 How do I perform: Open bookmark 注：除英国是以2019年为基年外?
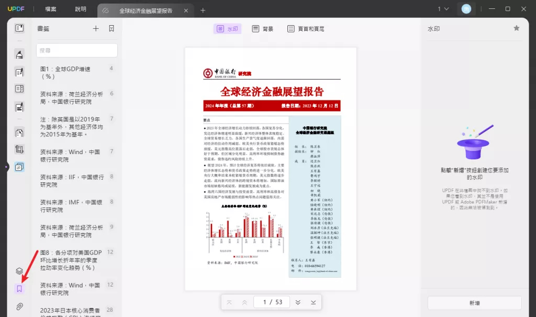click(77, 127)
